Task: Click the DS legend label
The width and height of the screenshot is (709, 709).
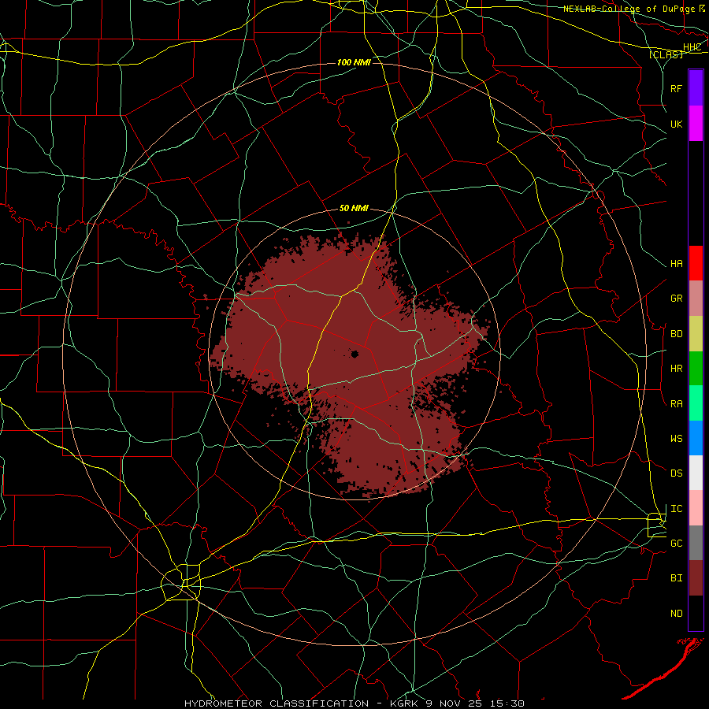Action: pyautogui.click(x=676, y=473)
